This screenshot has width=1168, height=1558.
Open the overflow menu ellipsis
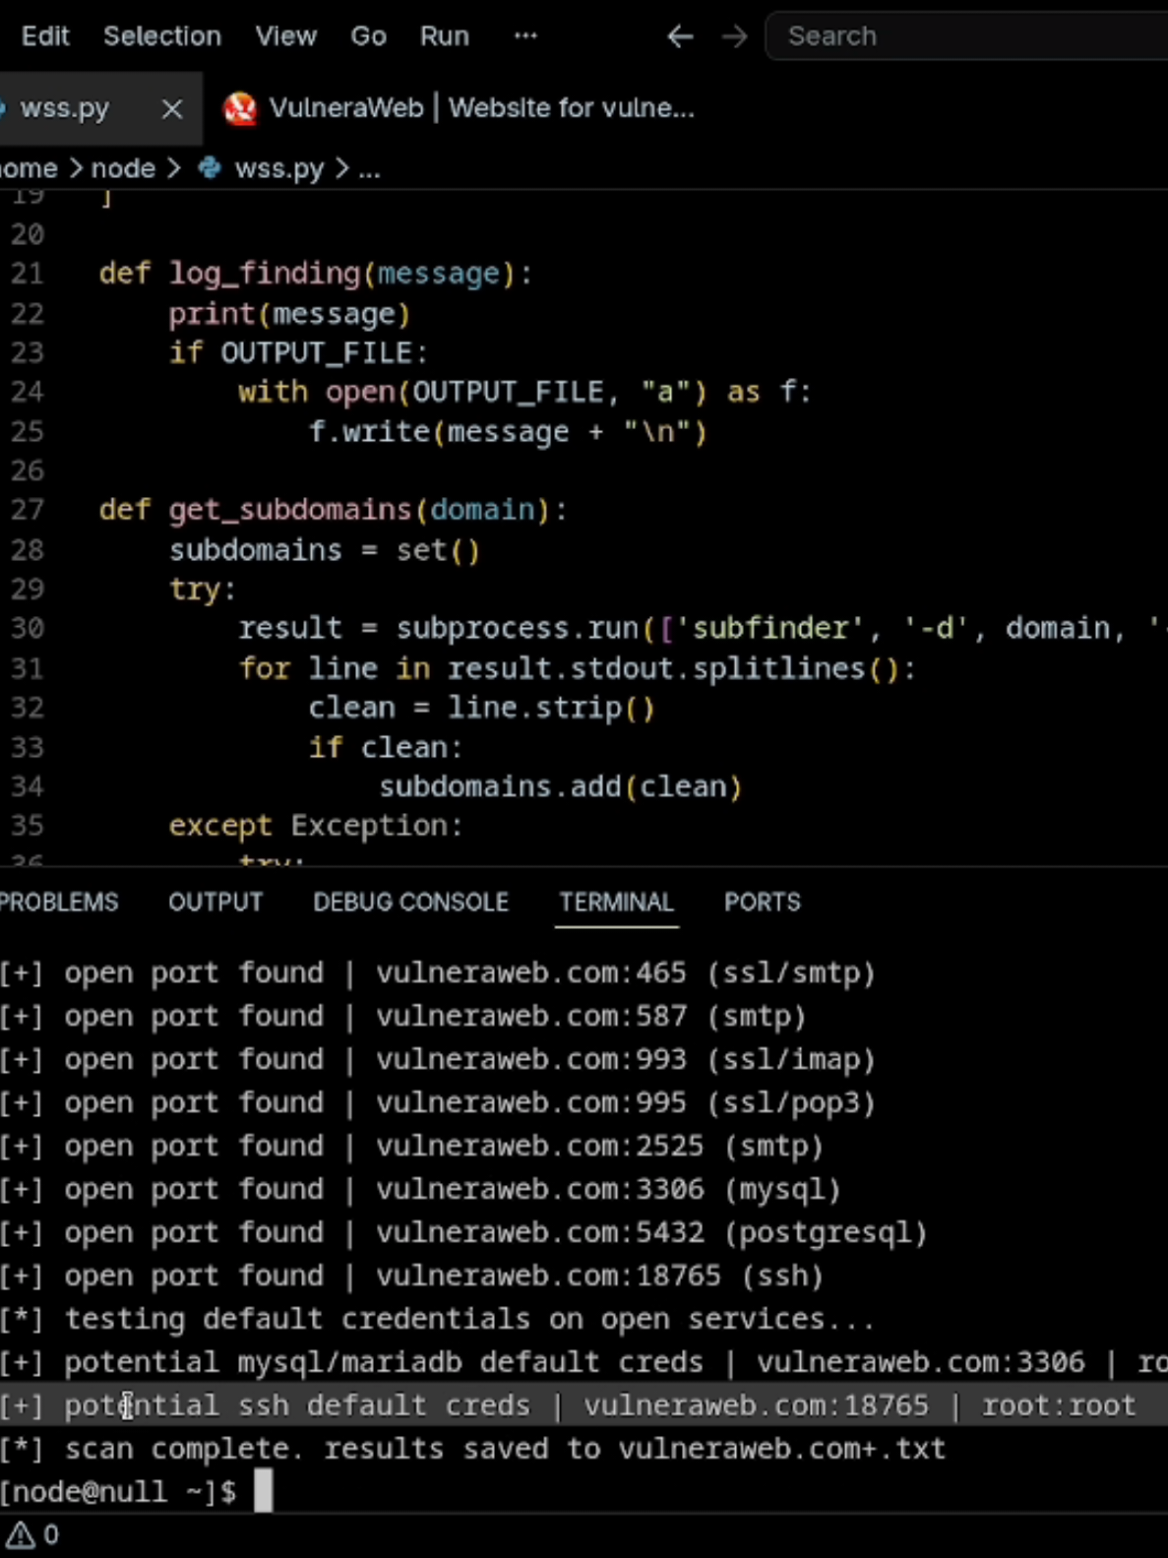[525, 36]
